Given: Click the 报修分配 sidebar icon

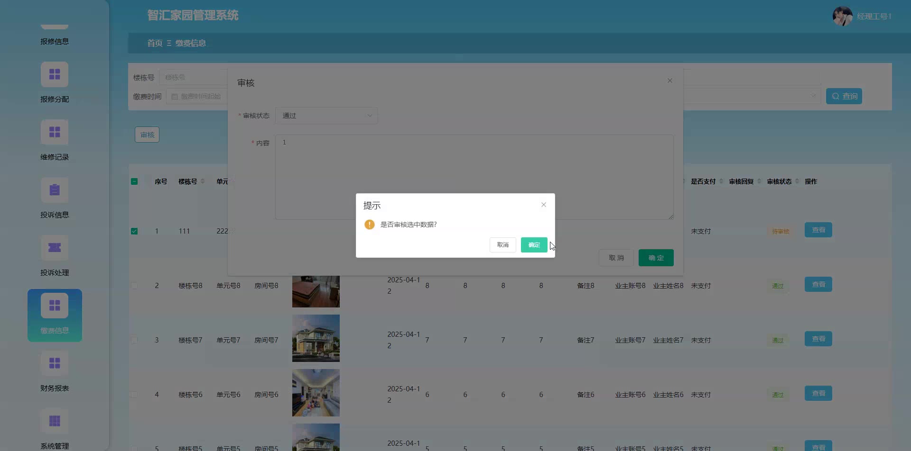Looking at the screenshot, I should pyautogui.click(x=55, y=75).
